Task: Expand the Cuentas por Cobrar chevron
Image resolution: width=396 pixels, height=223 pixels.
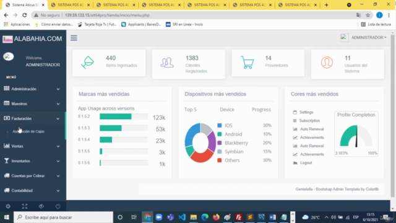Action: click(58, 176)
